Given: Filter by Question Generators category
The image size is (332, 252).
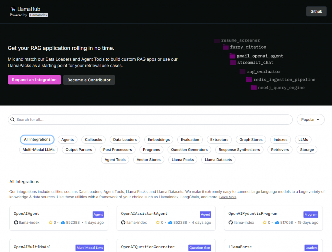Looking at the screenshot, I should tap(189, 150).
